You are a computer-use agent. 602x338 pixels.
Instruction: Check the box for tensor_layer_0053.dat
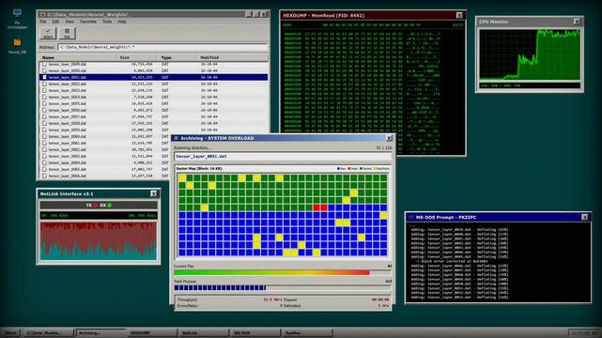[44, 90]
